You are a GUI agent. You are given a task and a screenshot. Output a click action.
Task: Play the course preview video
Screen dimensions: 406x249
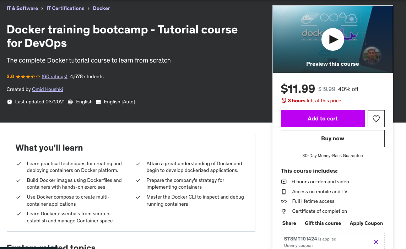click(x=332, y=39)
